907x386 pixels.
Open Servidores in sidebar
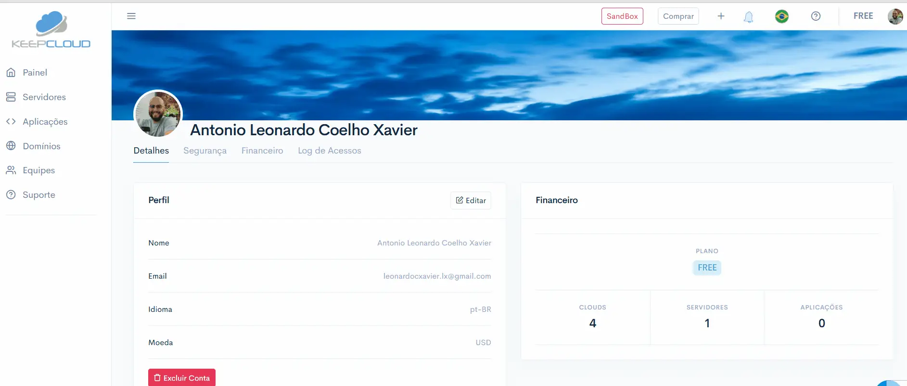tap(44, 97)
